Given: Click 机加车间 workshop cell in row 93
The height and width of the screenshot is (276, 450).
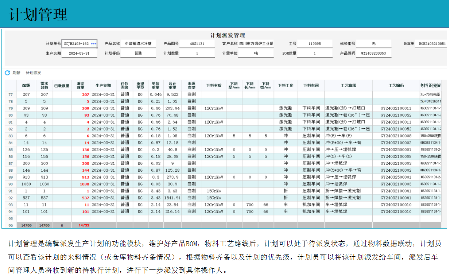Looking at the screenshot, I should tap(311, 205).
